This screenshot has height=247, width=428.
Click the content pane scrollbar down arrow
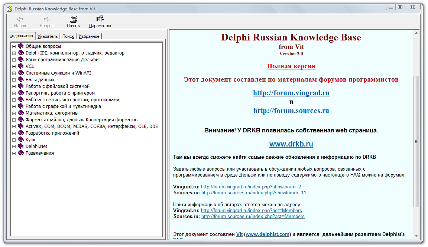416,236
